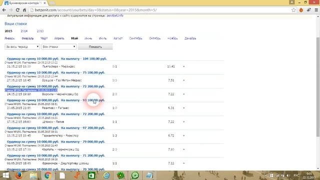Open the blue notepad taskbar icon

(x=149, y=175)
